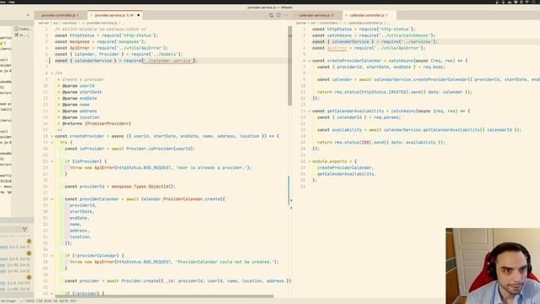Collapse the if (!provider) block at line 43

click(52, 293)
